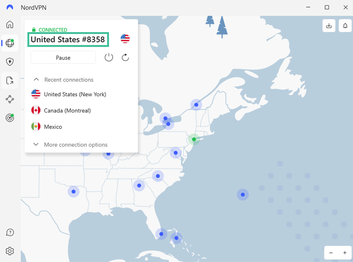
Task: Disconnect using the power icon
Action: 109,57
